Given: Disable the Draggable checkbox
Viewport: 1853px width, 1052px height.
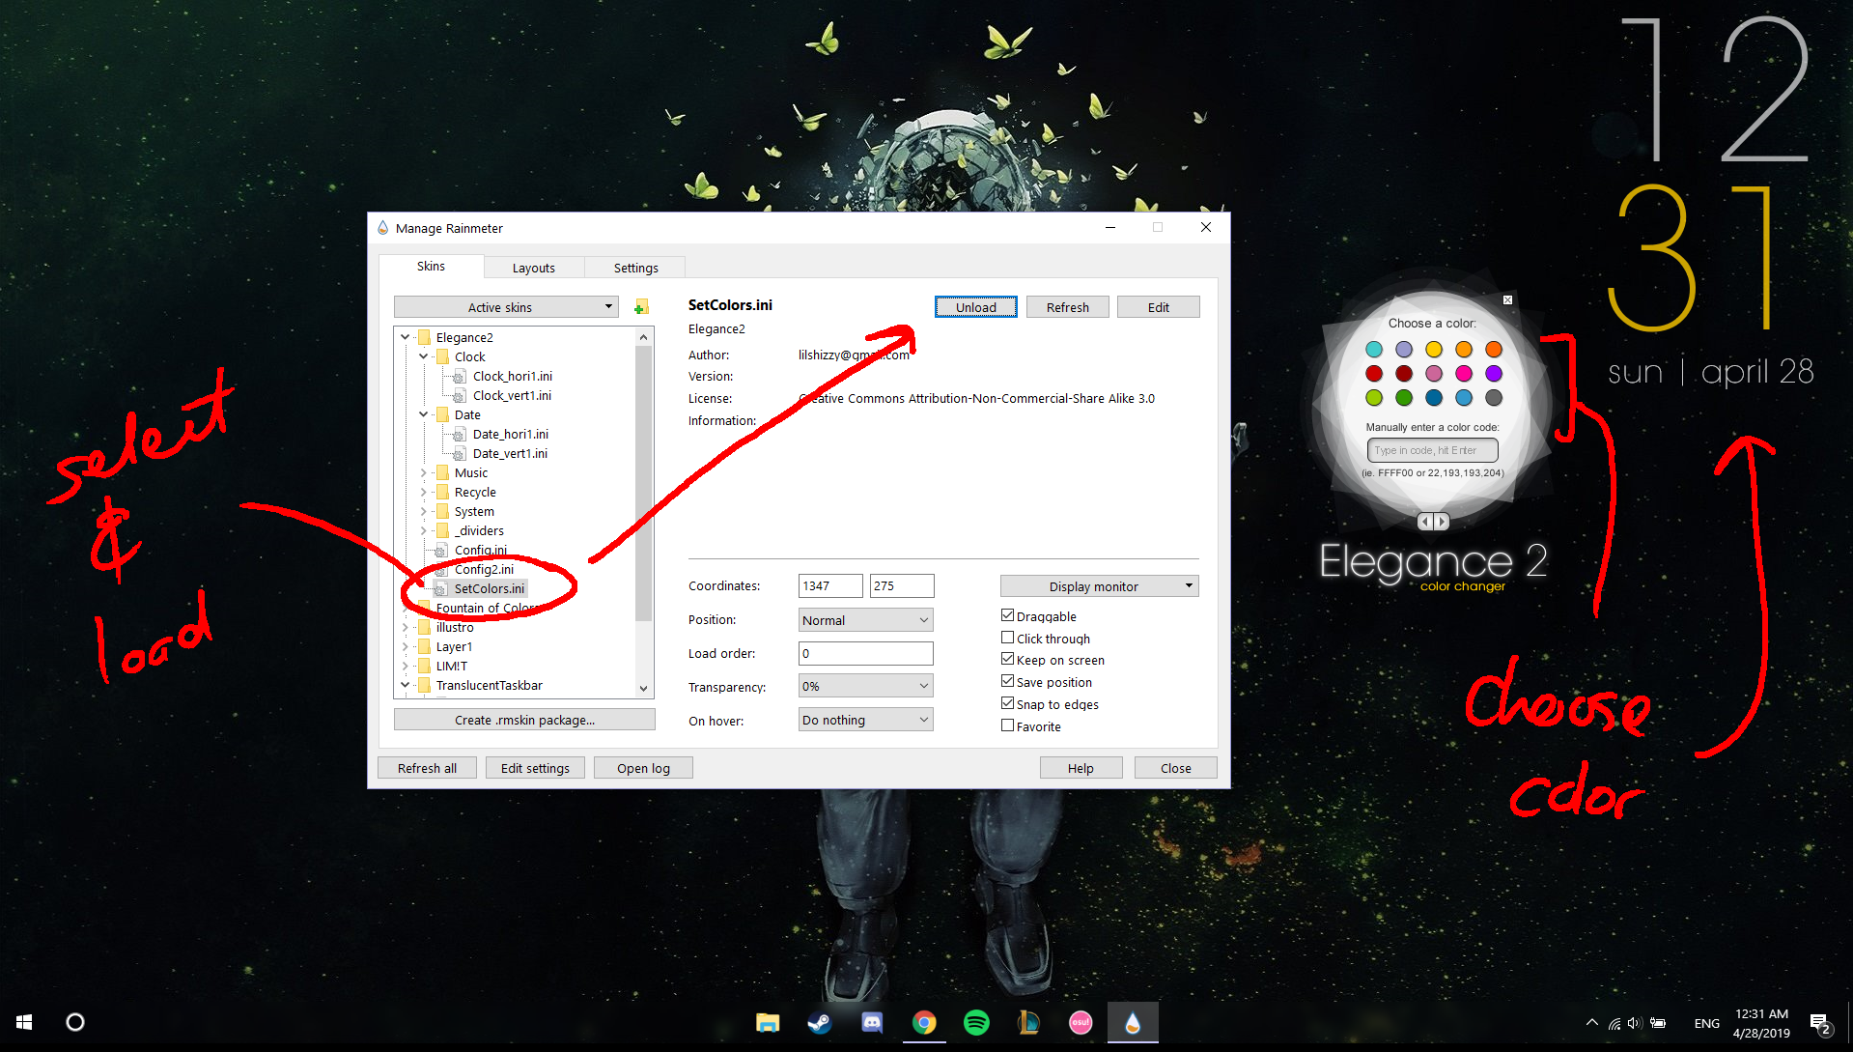Looking at the screenshot, I should coord(1007,614).
